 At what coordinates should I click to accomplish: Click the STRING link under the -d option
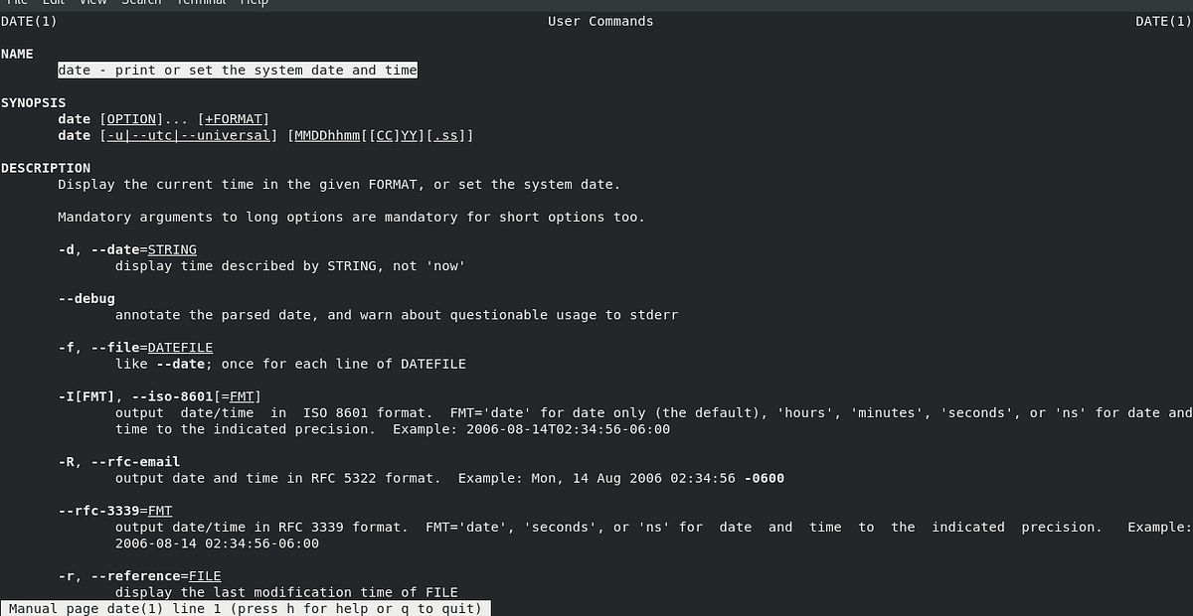[x=171, y=249]
